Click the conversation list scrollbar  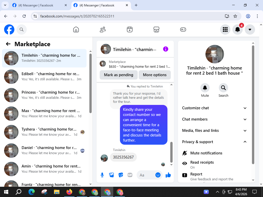click(x=91, y=83)
